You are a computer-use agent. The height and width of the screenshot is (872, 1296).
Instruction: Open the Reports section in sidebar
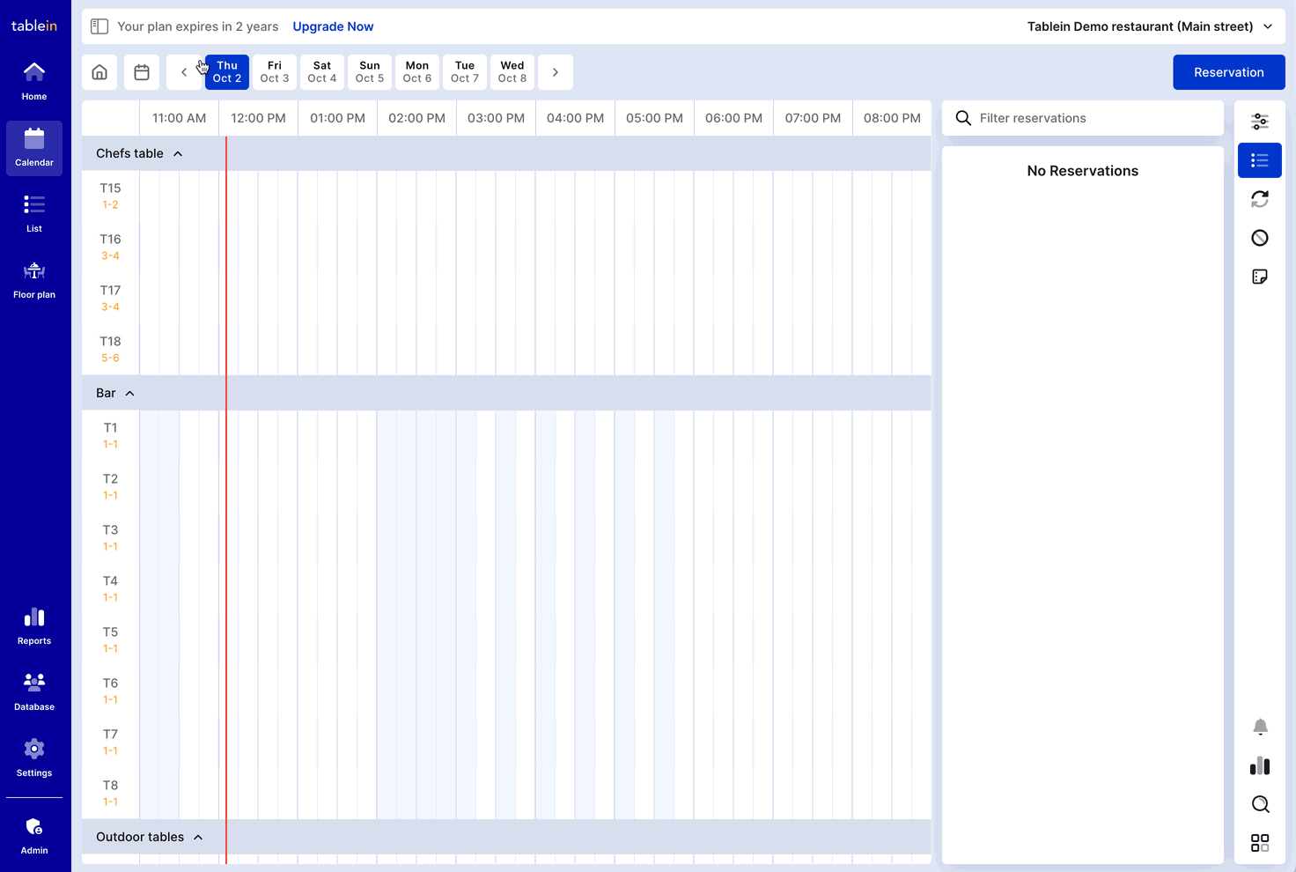(34, 626)
